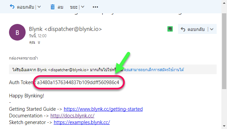Open the top toolbar reply options dropdown
This screenshot has width=227, height=129.
(39, 7)
